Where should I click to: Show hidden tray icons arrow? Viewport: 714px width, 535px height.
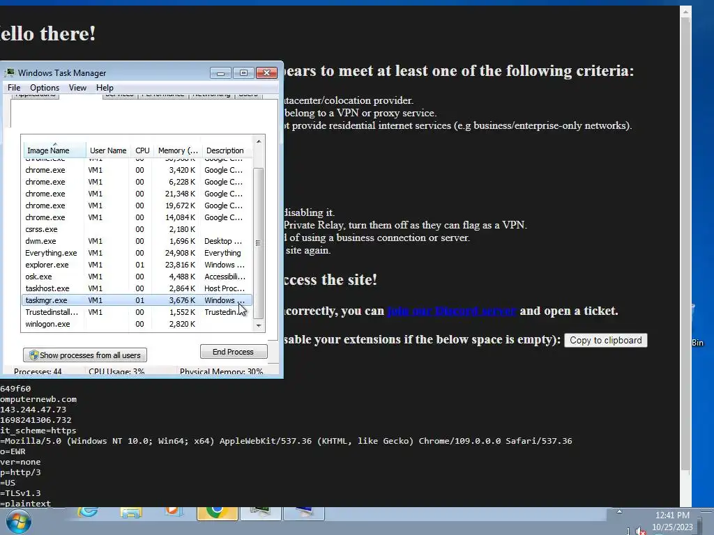click(x=619, y=512)
